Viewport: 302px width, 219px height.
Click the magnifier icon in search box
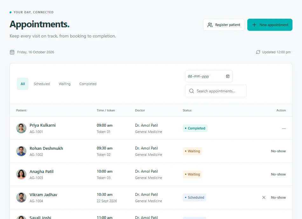click(191, 91)
